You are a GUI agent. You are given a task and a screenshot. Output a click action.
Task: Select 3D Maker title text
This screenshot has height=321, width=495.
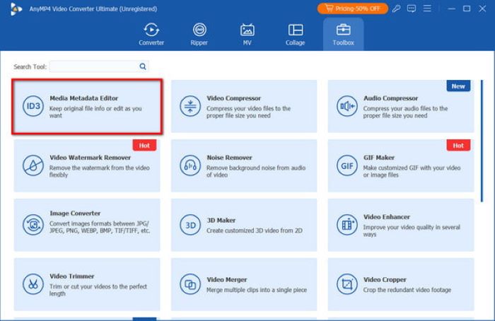pos(221,221)
